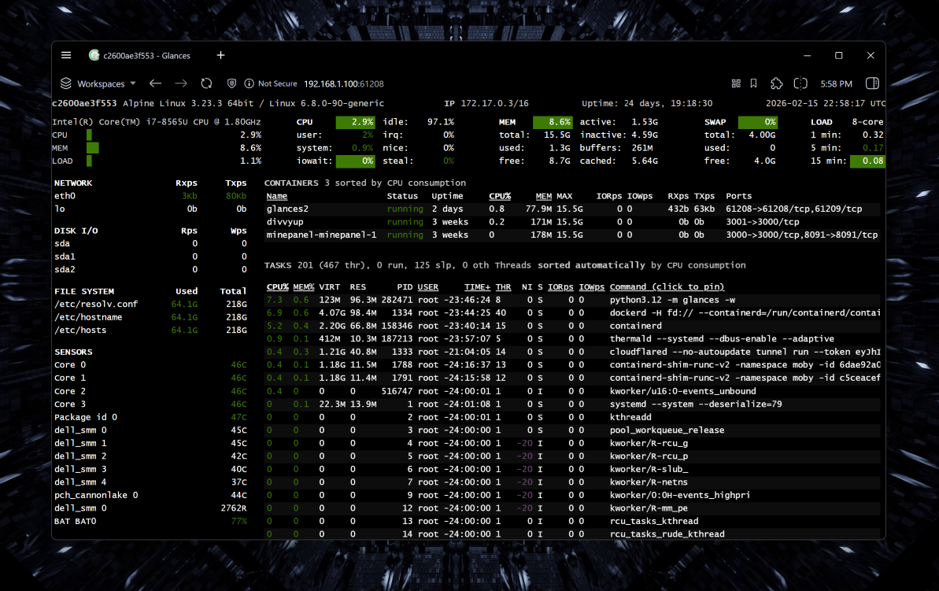The image size is (939, 591).
Task: Click the forward navigation arrow
Action: tap(180, 83)
